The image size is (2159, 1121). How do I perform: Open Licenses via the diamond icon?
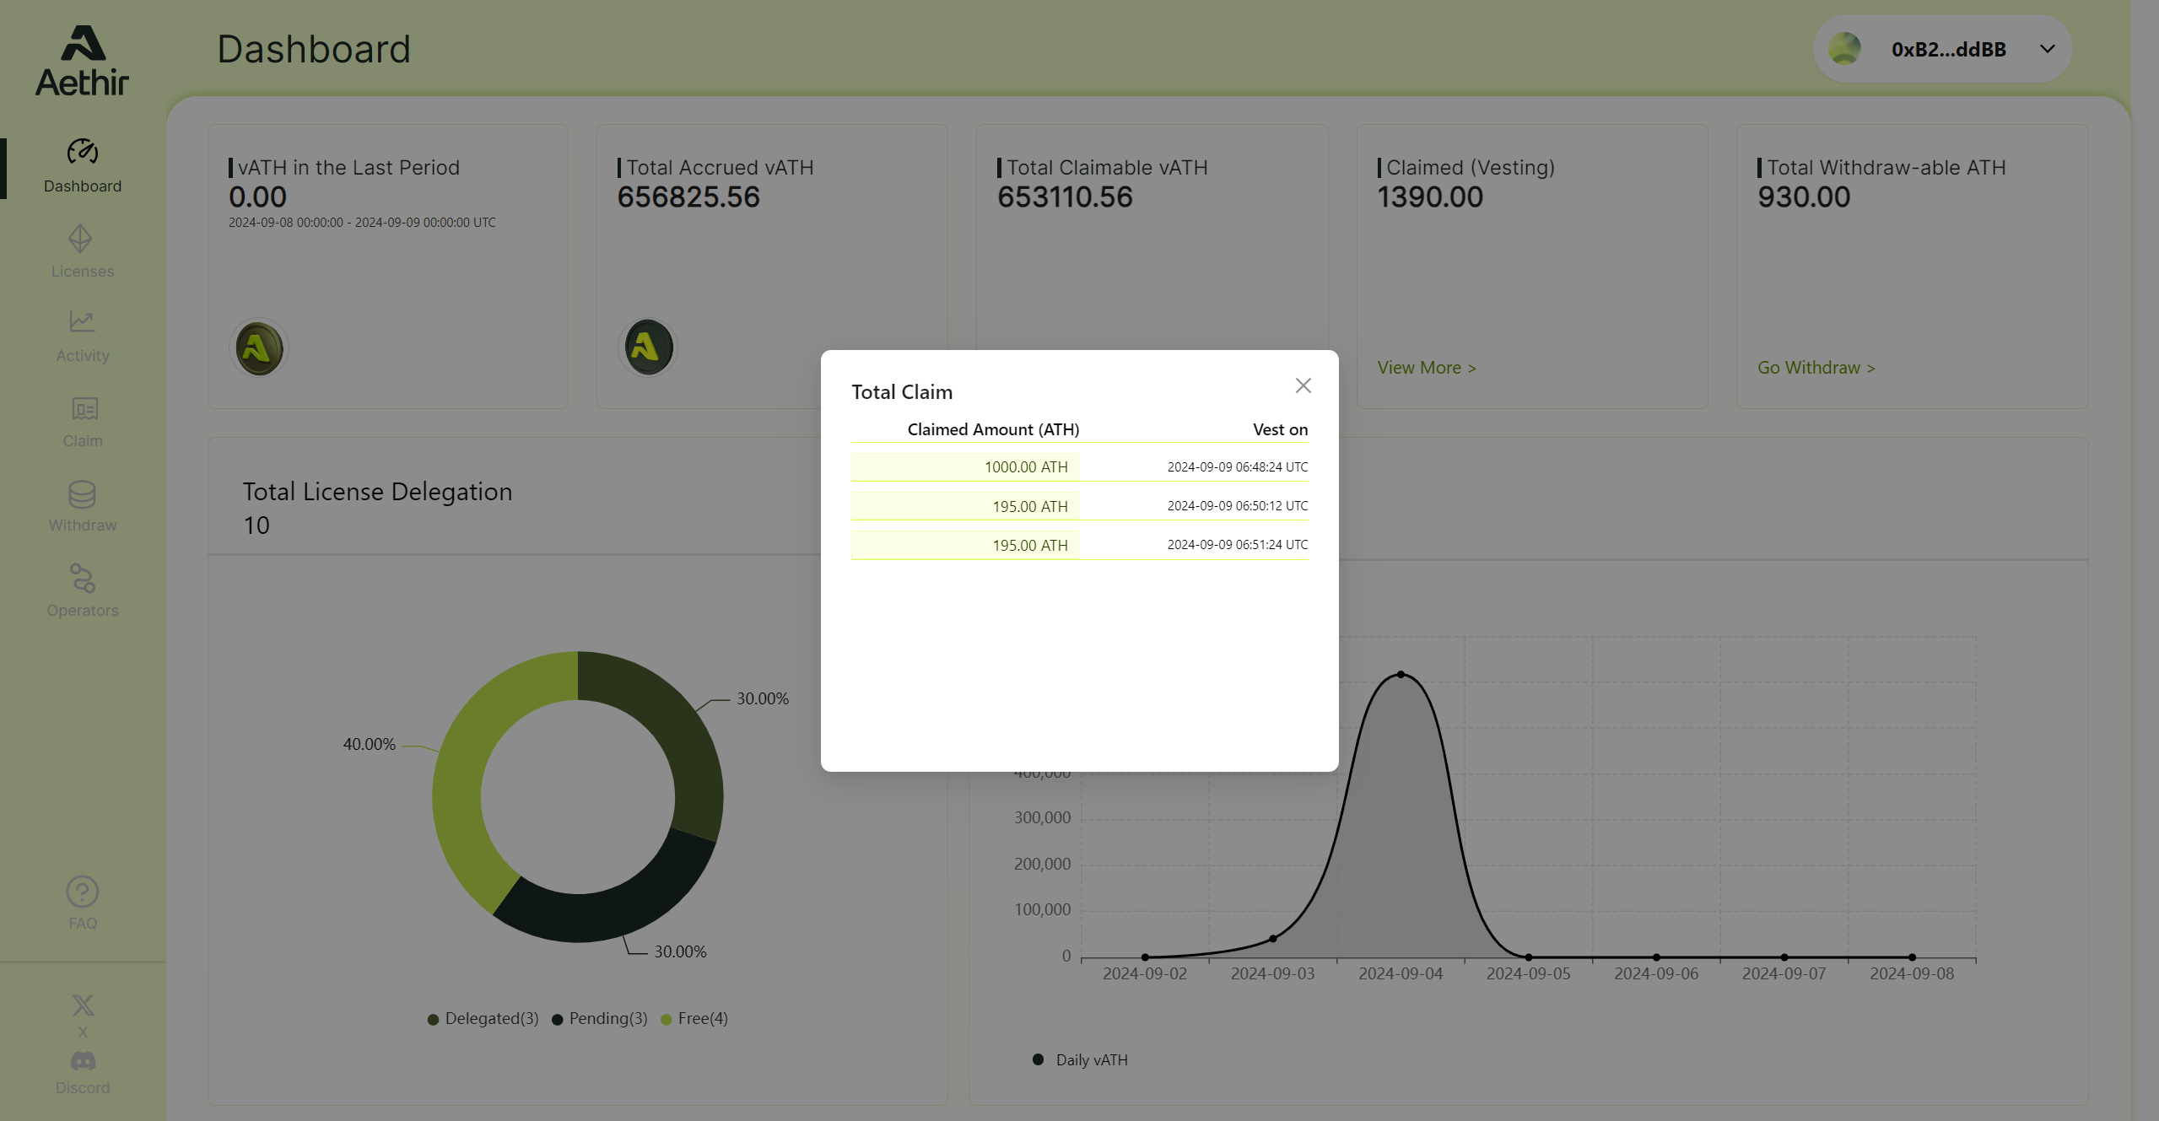pyautogui.click(x=81, y=239)
